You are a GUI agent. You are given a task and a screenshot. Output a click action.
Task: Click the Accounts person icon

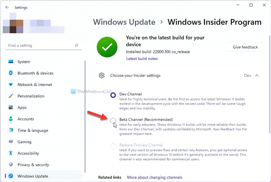[11, 119]
